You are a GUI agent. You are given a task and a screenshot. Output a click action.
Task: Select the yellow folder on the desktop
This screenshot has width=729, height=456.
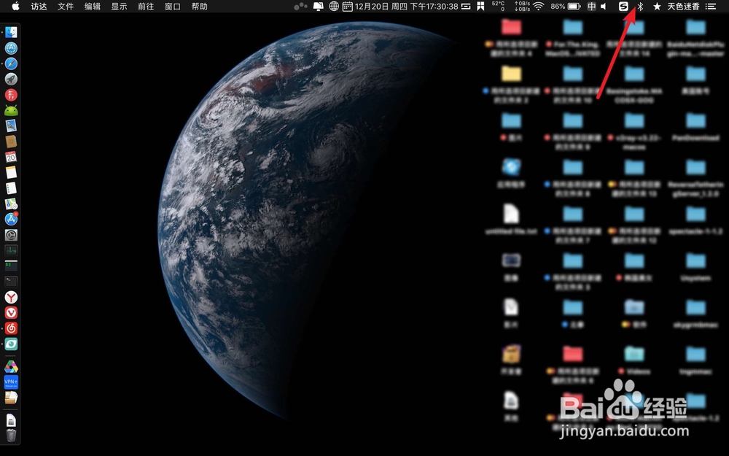512,74
